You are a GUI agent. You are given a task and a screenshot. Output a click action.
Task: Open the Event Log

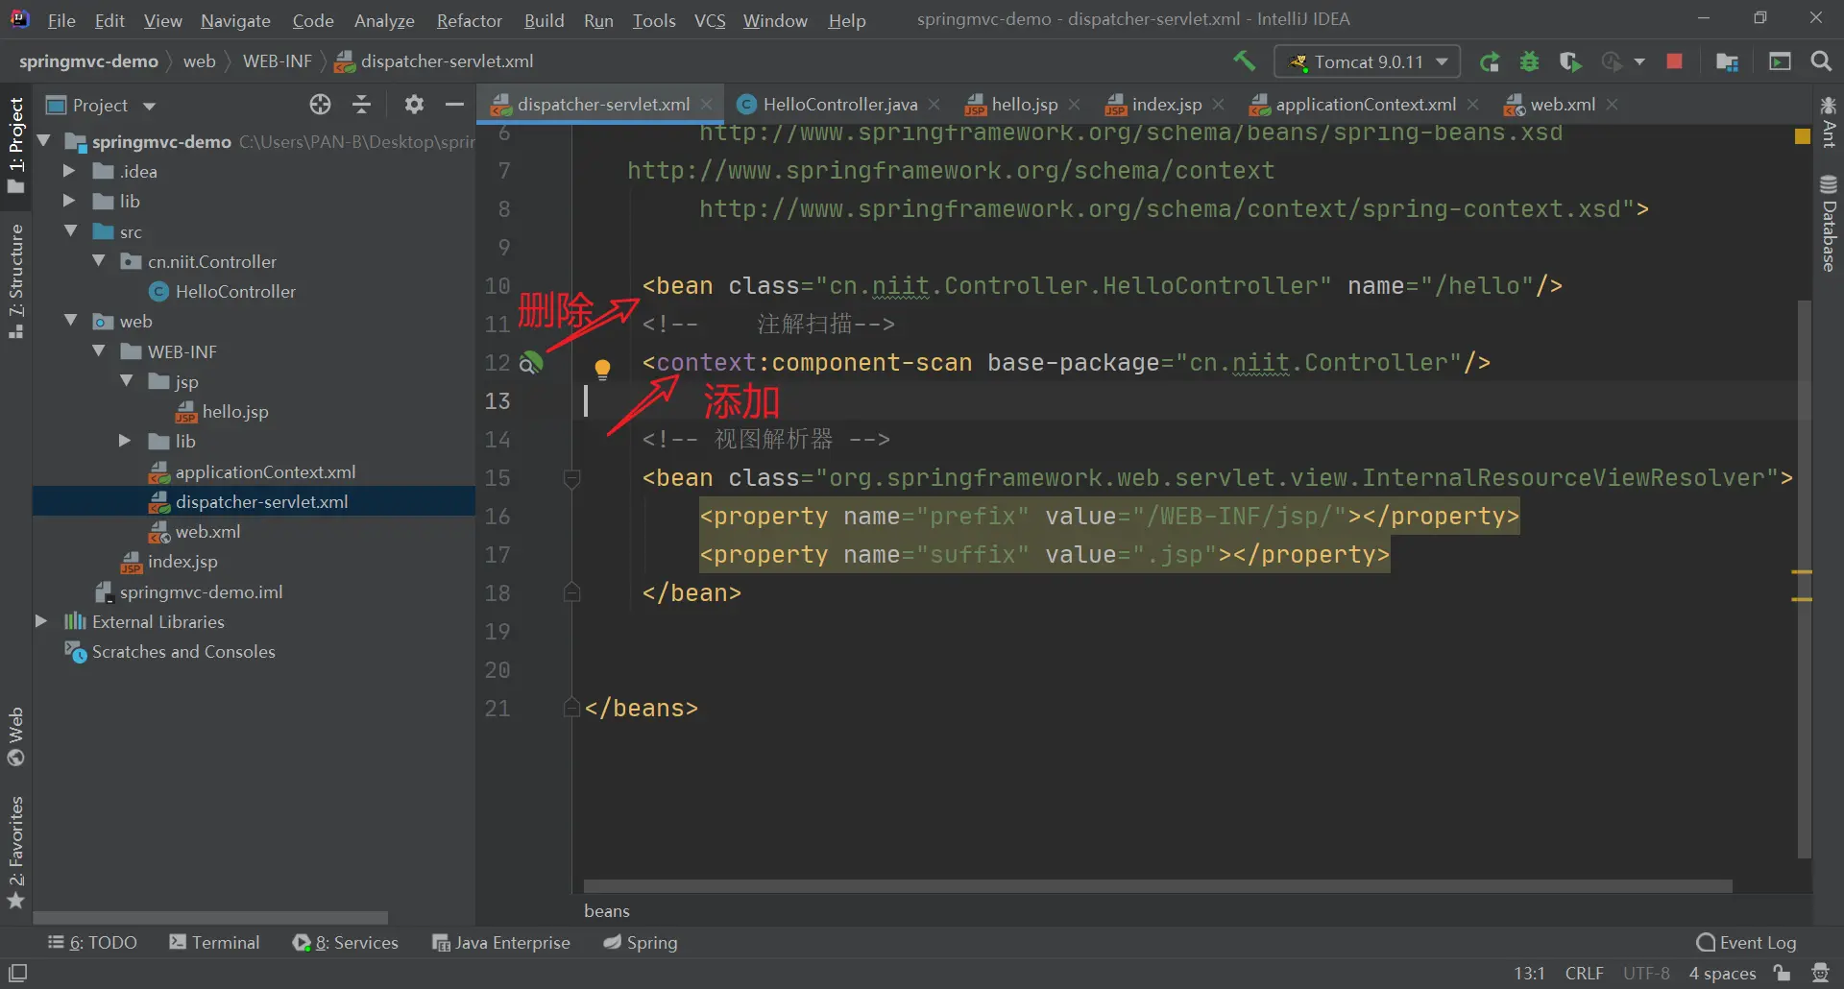pyautogui.click(x=1746, y=943)
